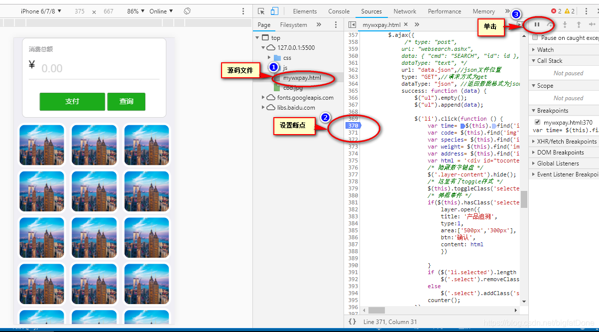This screenshot has width=599, height=332.
Task: Show more navigator tabs chevron
Action: pyautogui.click(x=319, y=24)
